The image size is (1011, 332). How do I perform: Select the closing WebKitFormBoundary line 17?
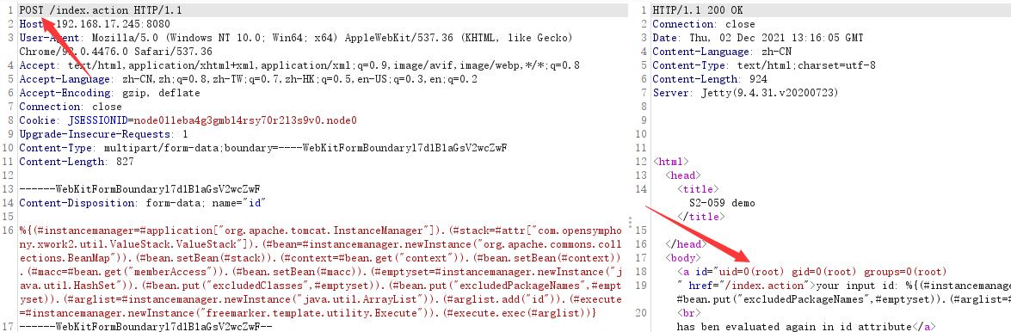[145, 327]
